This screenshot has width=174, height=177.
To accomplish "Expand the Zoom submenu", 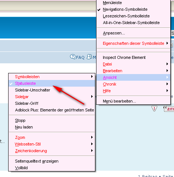I will click(x=52, y=137).
